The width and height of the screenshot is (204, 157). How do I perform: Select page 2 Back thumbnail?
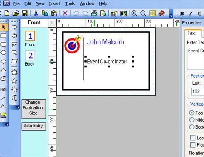click(30, 56)
